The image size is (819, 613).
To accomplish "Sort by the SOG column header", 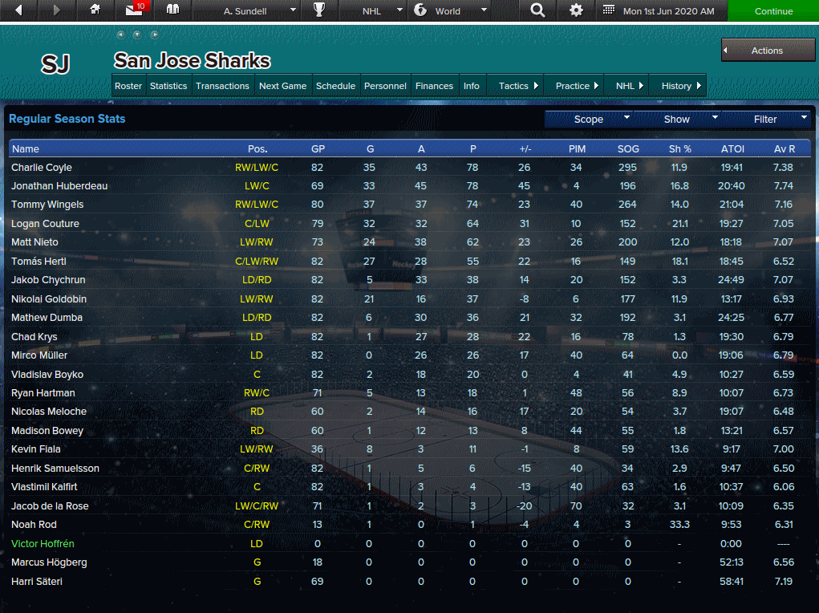I will coord(628,149).
